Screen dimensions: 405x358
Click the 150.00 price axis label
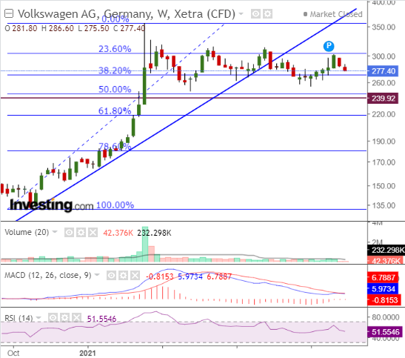pos(384,186)
